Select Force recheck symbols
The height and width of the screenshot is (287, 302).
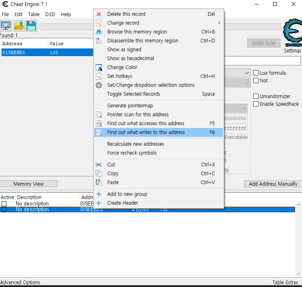click(x=159, y=153)
